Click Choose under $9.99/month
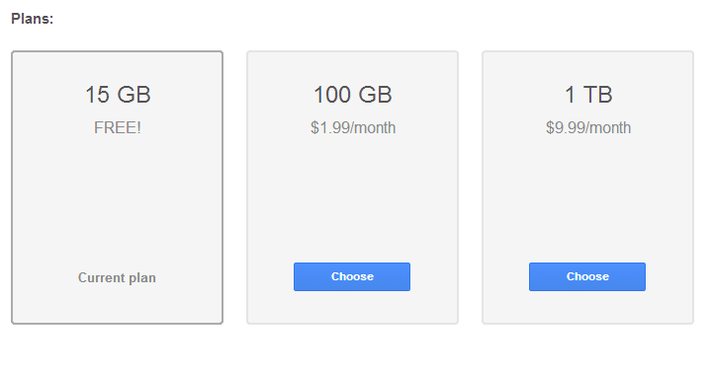Image resolution: width=711 pixels, height=377 pixels. tap(587, 276)
